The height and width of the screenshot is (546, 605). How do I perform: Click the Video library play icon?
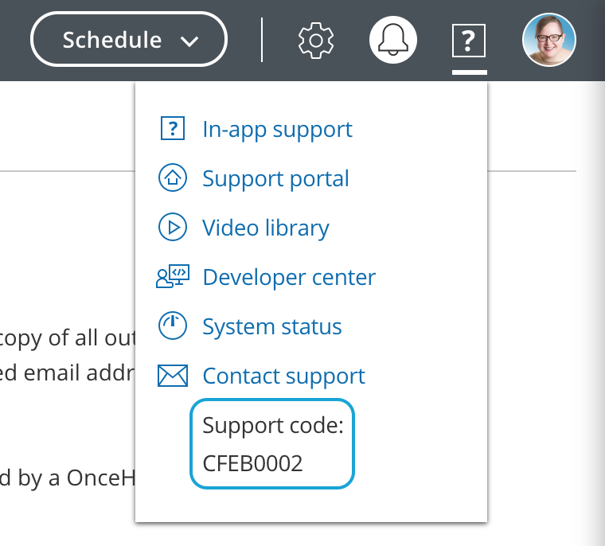(x=173, y=228)
